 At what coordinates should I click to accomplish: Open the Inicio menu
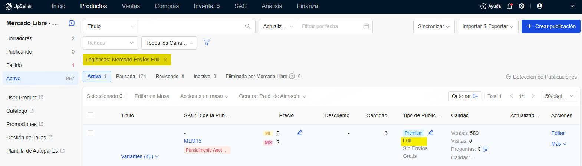[59, 6]
